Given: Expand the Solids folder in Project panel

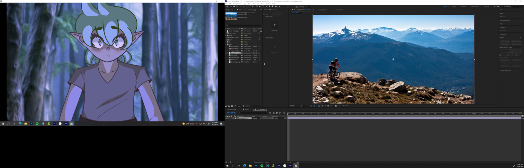Looking at the screenshot, I should click(x=226, y=35).
